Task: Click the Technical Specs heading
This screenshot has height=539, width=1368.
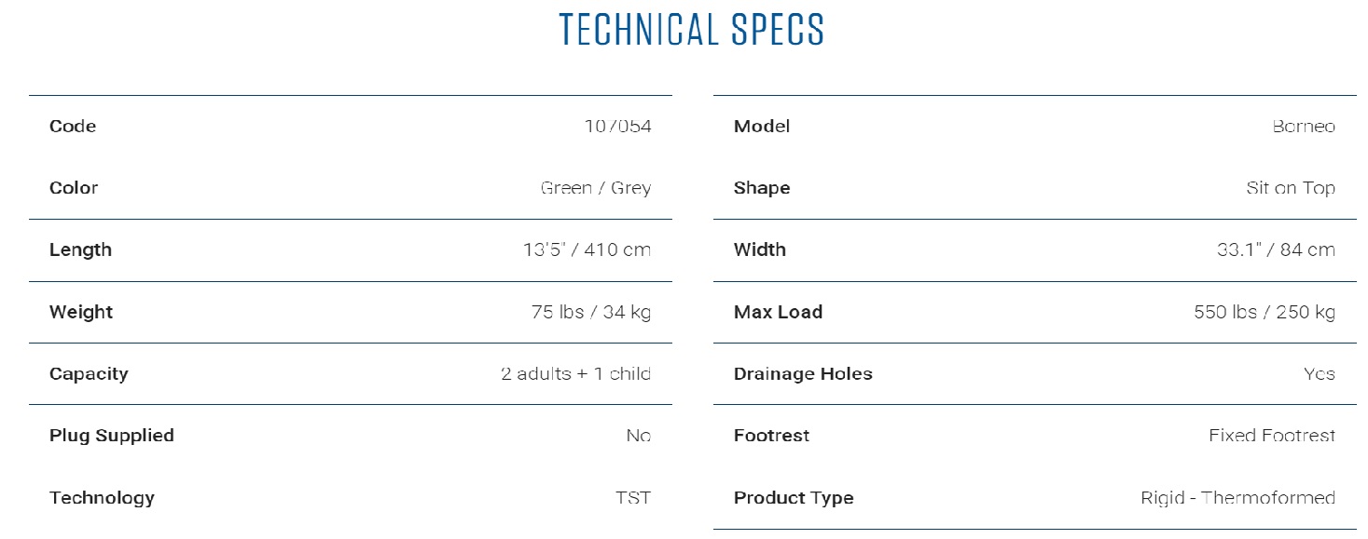Action: click(x=691, y=30)
